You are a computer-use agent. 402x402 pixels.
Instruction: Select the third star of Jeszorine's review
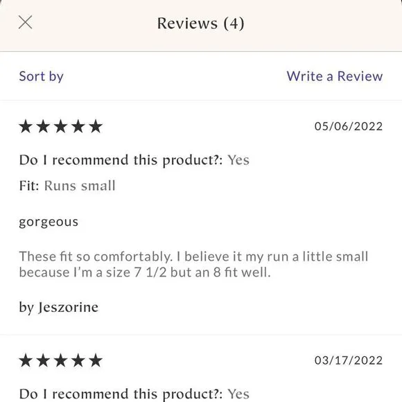click(x=61, y=126)
